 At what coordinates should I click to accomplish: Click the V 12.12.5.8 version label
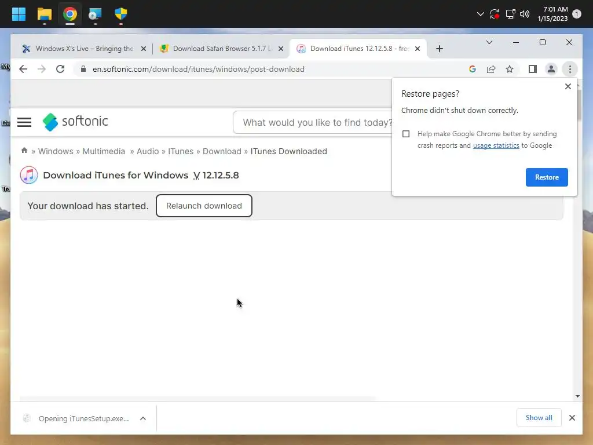216,175
